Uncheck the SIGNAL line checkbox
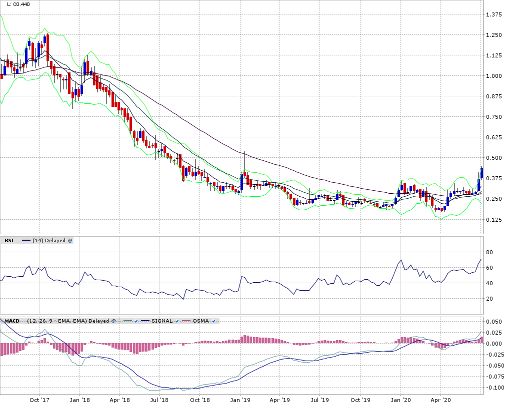The image size is (506, 407). click(x=177, y=321)
